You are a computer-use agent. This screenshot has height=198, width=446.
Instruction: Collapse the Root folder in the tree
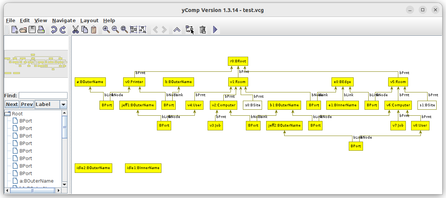coord(8,113)
